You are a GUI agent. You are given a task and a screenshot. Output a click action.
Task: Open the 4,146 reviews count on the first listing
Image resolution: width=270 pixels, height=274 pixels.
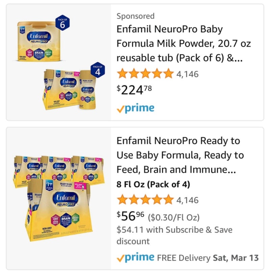[x=187, y=74]
